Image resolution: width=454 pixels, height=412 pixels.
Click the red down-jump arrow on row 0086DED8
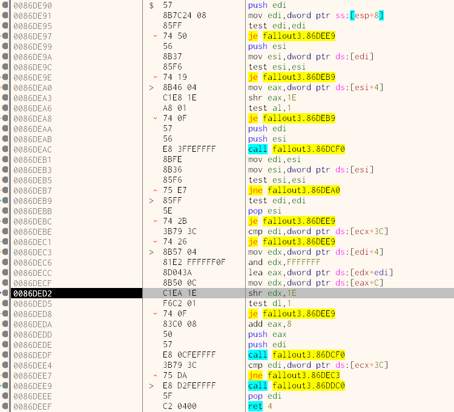point(155,314)
